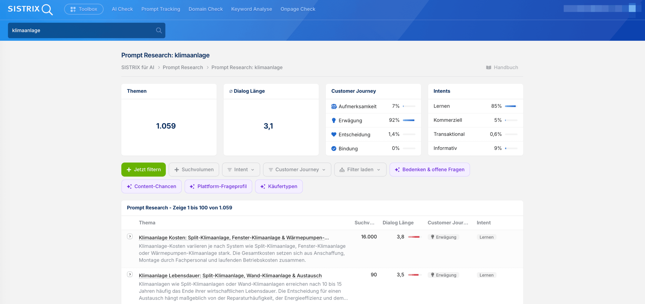Click Erwägung tag in Kosten row
This screenshot has width=645, height=304.
(443, 237)
